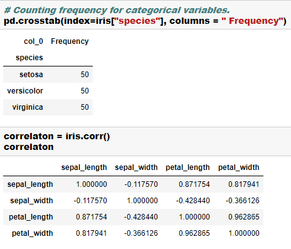Click the sepal_length column header
Viewport: 291px width, 249px height.
84,167
